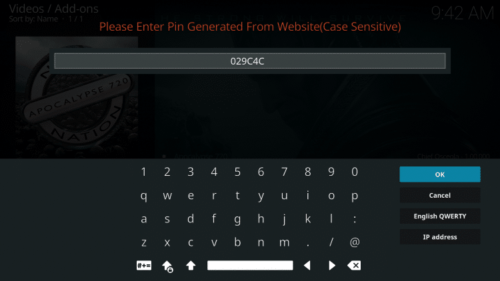The height and width of the screenshot is (281, 500).
Task: Toggle caps lock key with lock icon
Action: pyautogui.click(x=167, y=266)
